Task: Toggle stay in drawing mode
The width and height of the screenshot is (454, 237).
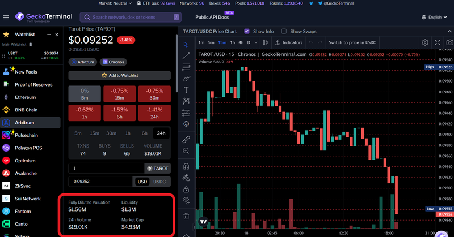Action: pyautogui.click(x=186, y=178)
